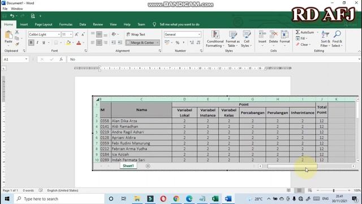Switch to the Data ribbon tab
The width and height of the screenshot is (362, 204).
pos(83,24)
